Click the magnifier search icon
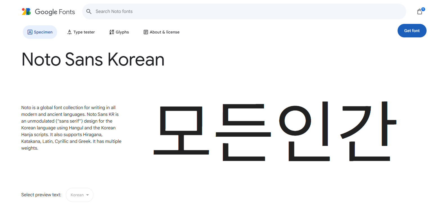The height and width of the screenshot is (223, 435). [x=89, y=12]
